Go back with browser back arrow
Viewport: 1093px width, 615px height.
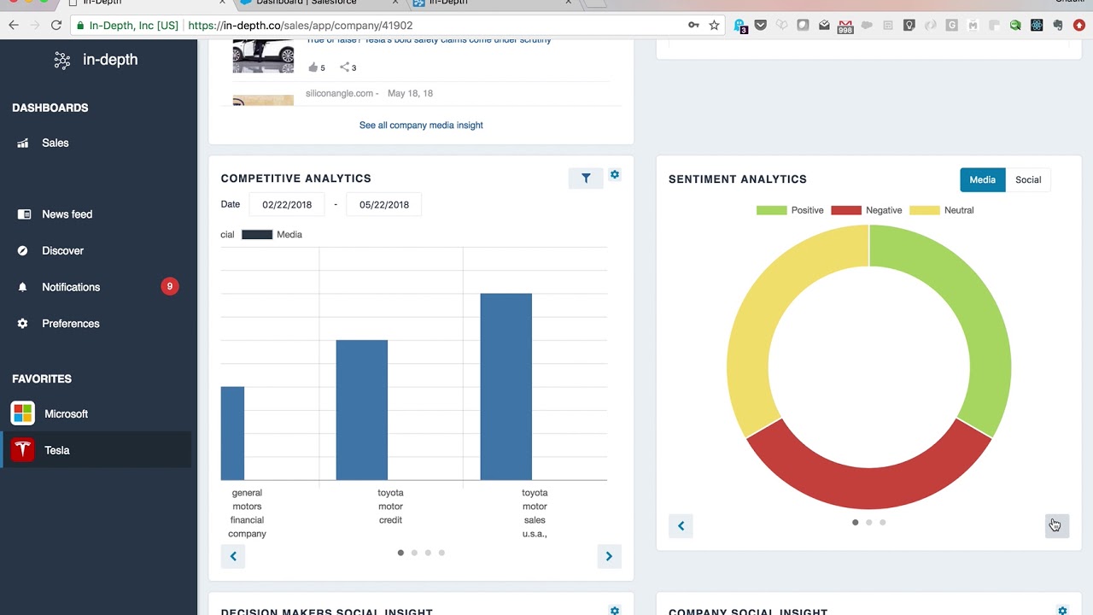click(14, 26)
